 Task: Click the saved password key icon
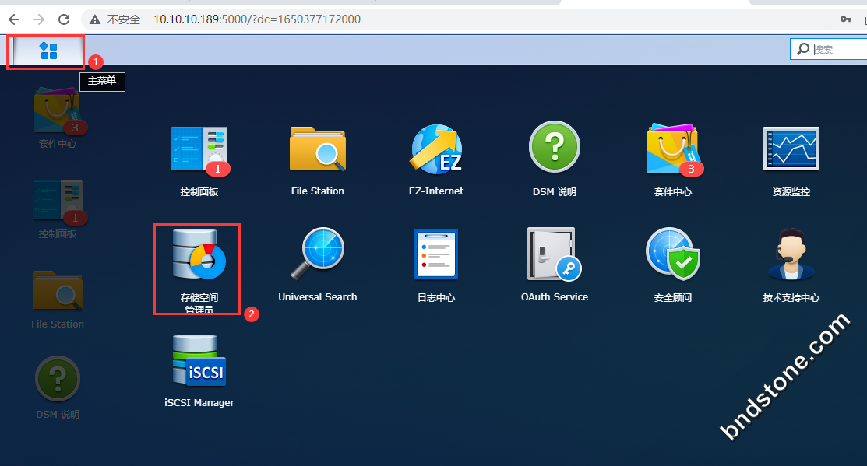[845, 19]
